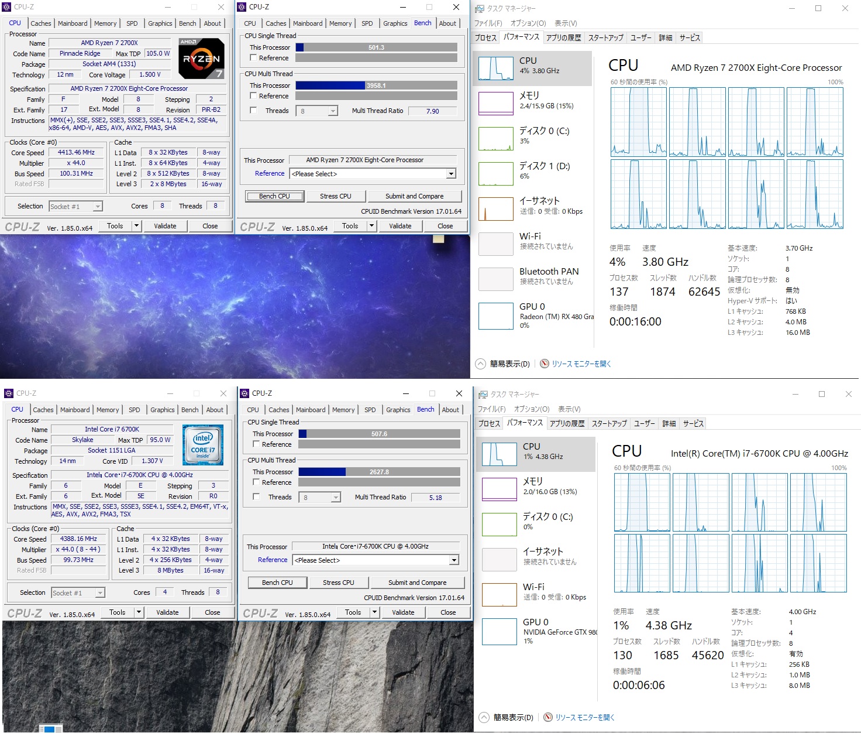Click the AMD Ryzen 7 logo image

(201, 59)
